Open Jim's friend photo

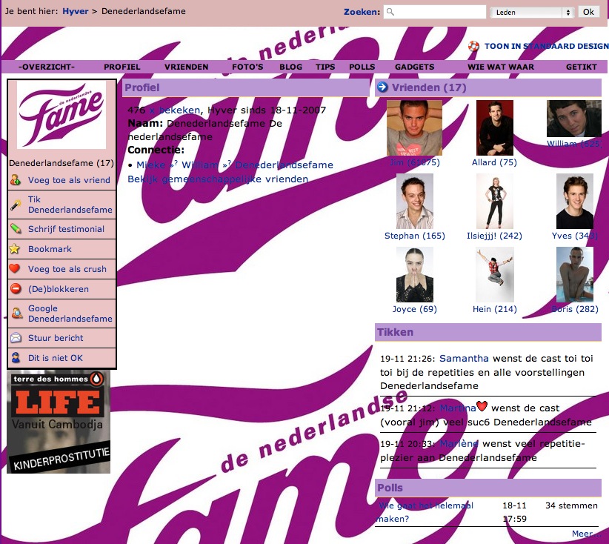coord(414,127)
